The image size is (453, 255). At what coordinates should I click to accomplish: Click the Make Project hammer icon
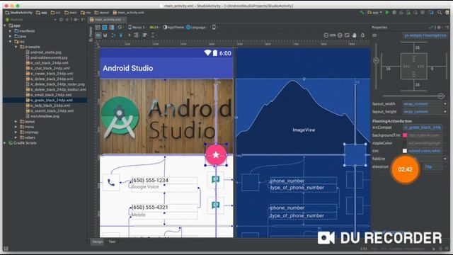(x=362, y=13)
